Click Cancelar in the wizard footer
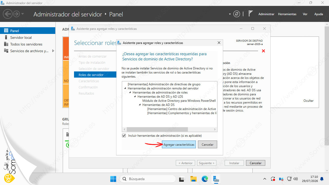329x185 pixels. pyautogui.click(x=255, y=163)
